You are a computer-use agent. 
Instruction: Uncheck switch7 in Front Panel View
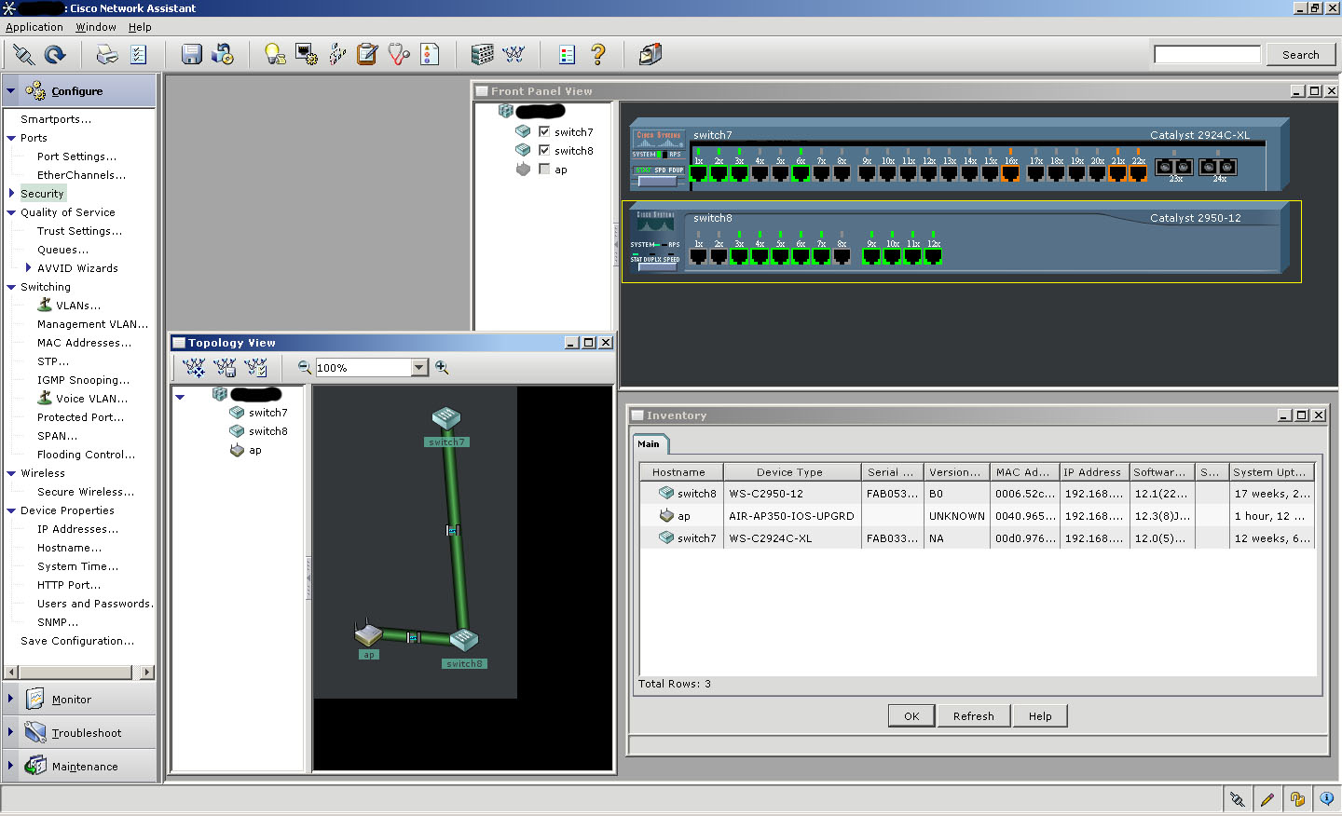coord(544,131)
